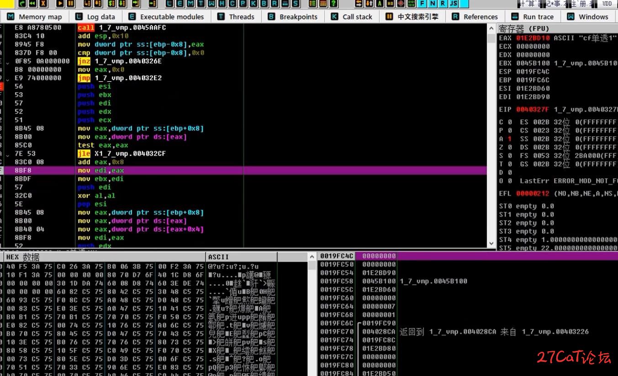Image resolution: width=618 pixels, height=376 pixels.
Task: Click the JS toolbar button
Action: [x=453, y=4]
